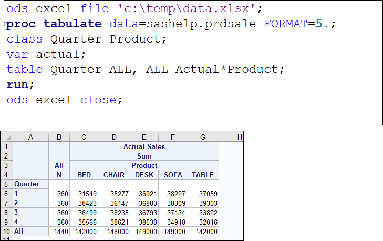Select the SOFA value 34918
383x241 pixels.
[x=174, y=222]
